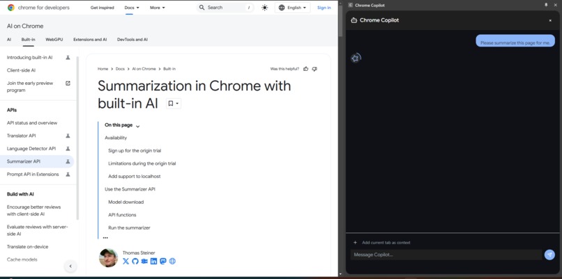Jump to Limitations during the origin trial
Image resolution: width=562 pixels, height=279 pixels.
(x=142, y=164)
